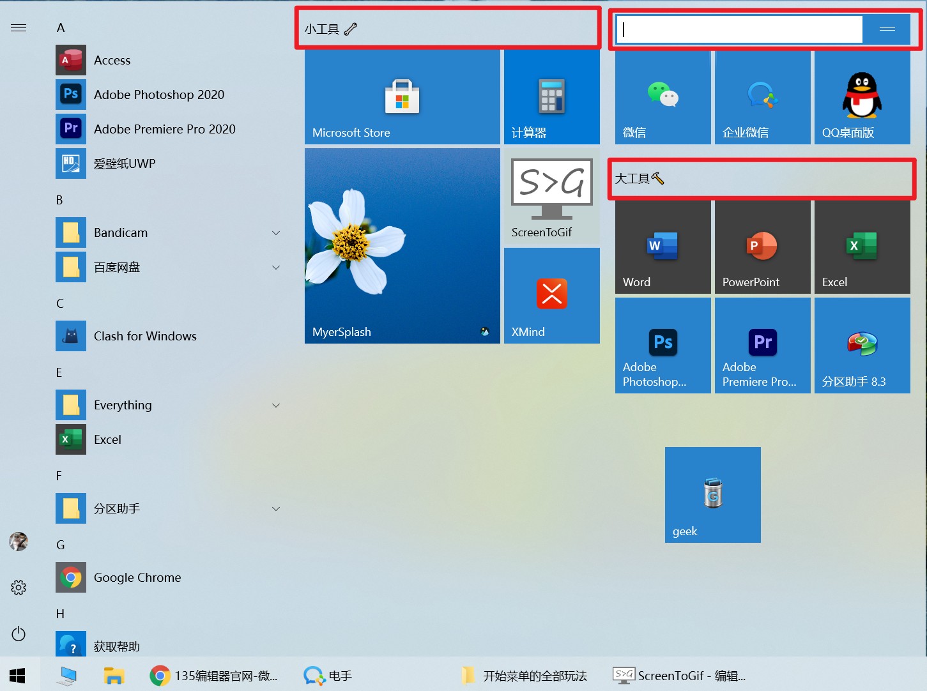Open the Microsoft Store tile
The height and width of the screenshot is (691, 927).
pos(402,96)
